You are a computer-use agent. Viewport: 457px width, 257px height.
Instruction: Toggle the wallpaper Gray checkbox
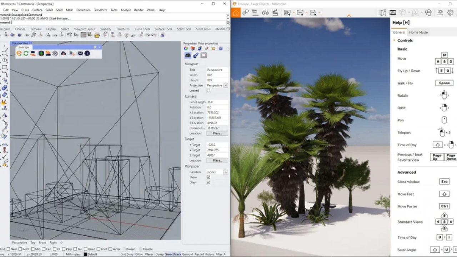[209, 182]
